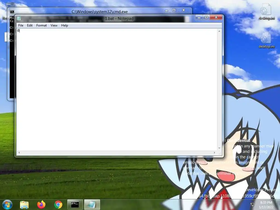Open the Edit menu in Notepad
Screen dimensions: 280x210
coord(30,25)
